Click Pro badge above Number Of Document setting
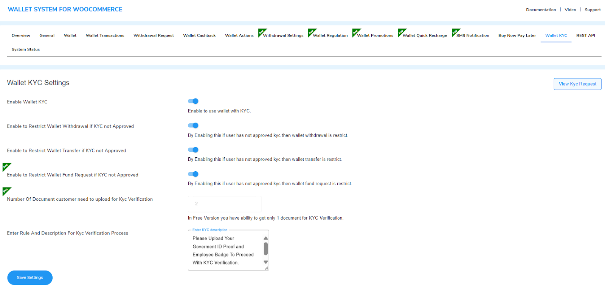 tap(6, 191)
